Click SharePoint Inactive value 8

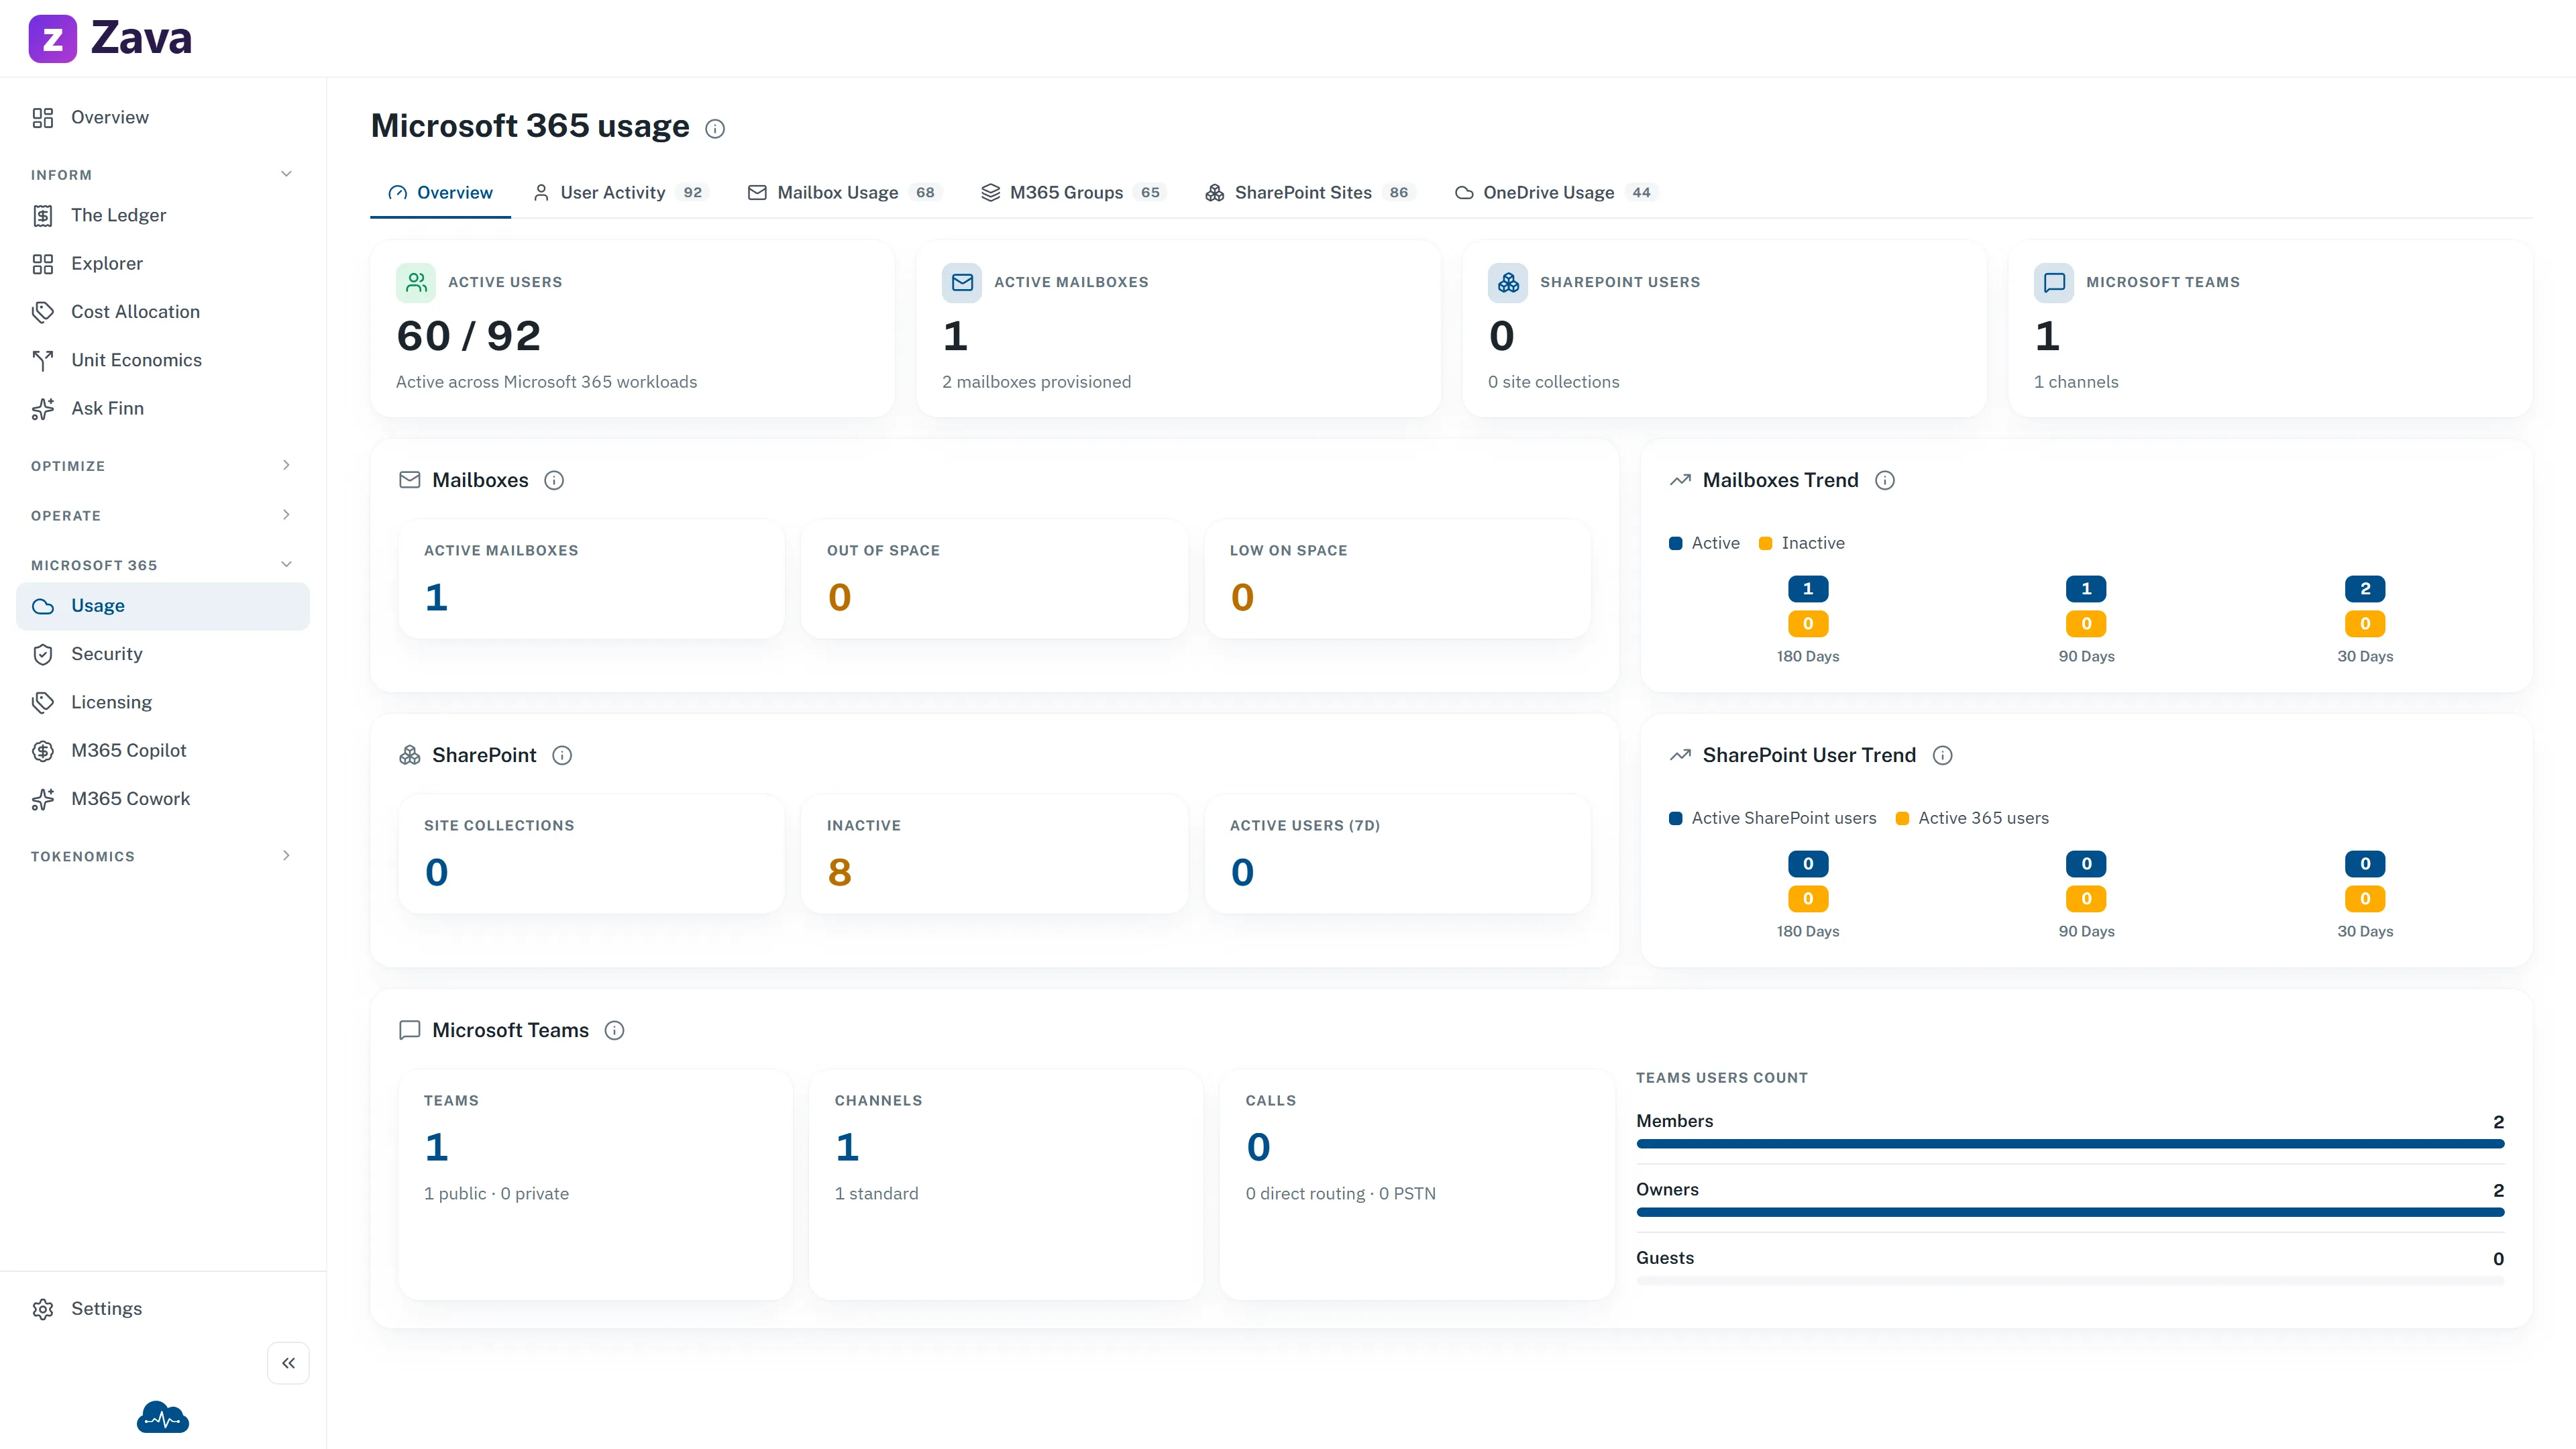click(839, 872)
